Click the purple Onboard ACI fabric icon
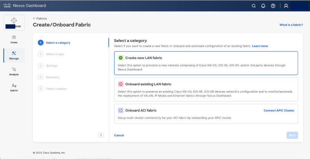310x159 pixels. [x=120, y=110]
